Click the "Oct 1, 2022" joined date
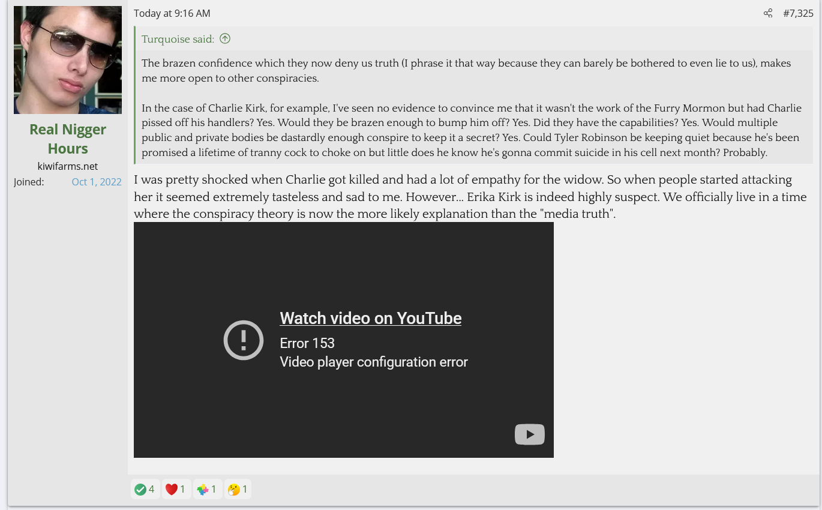822x510 pixels. click(97, 182)
